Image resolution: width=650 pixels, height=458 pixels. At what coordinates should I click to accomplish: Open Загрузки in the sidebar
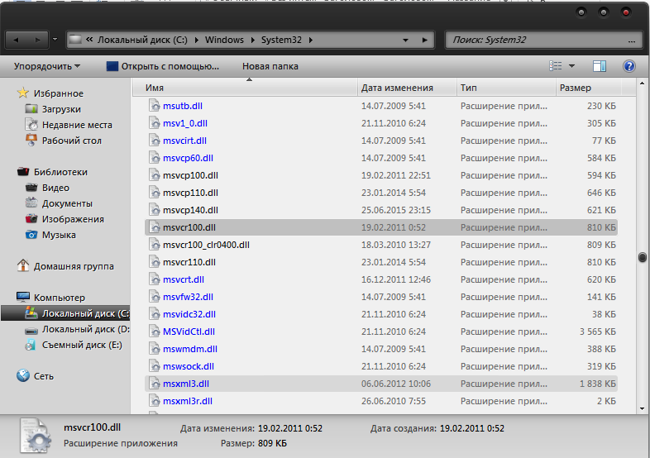coord(61,109)
